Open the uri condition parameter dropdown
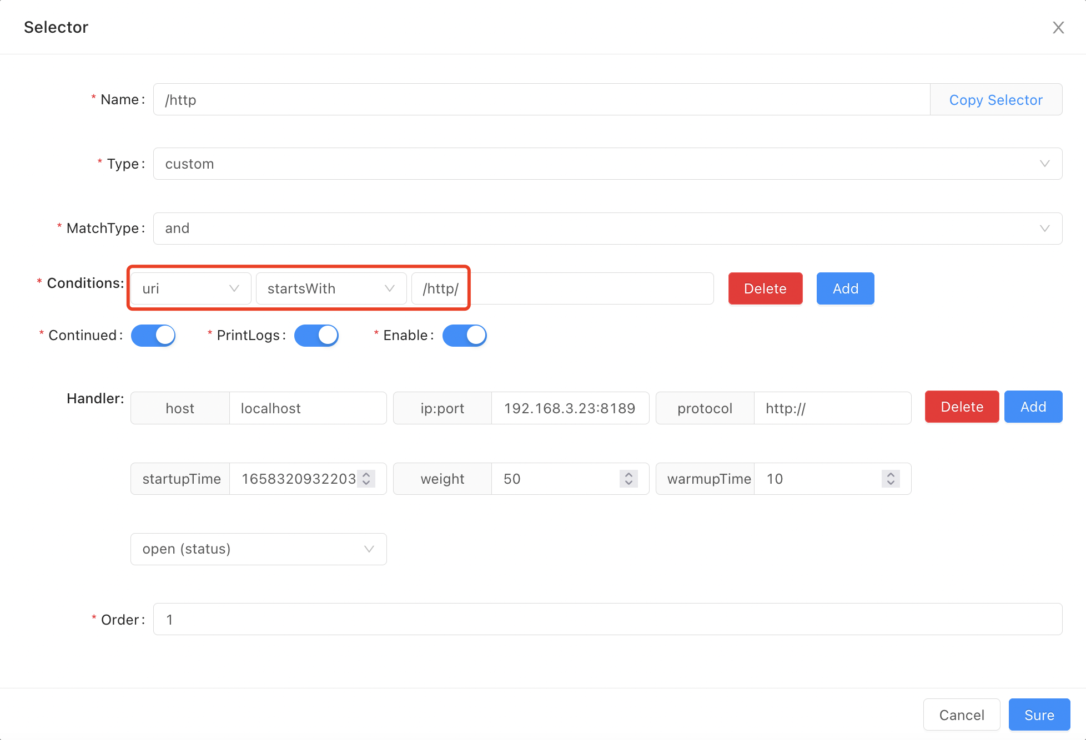 (x=190, y=288)
